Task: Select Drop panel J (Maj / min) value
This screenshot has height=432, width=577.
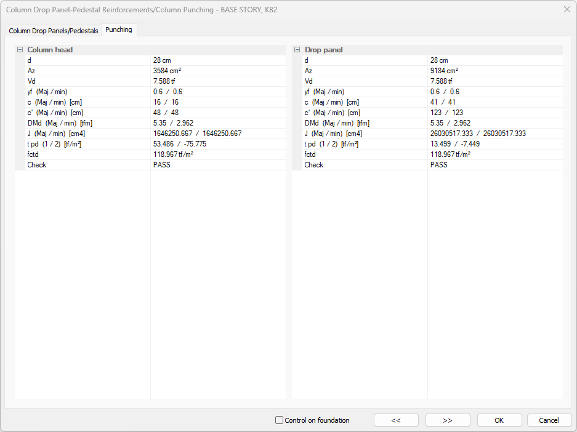Action: click(478, 134)
